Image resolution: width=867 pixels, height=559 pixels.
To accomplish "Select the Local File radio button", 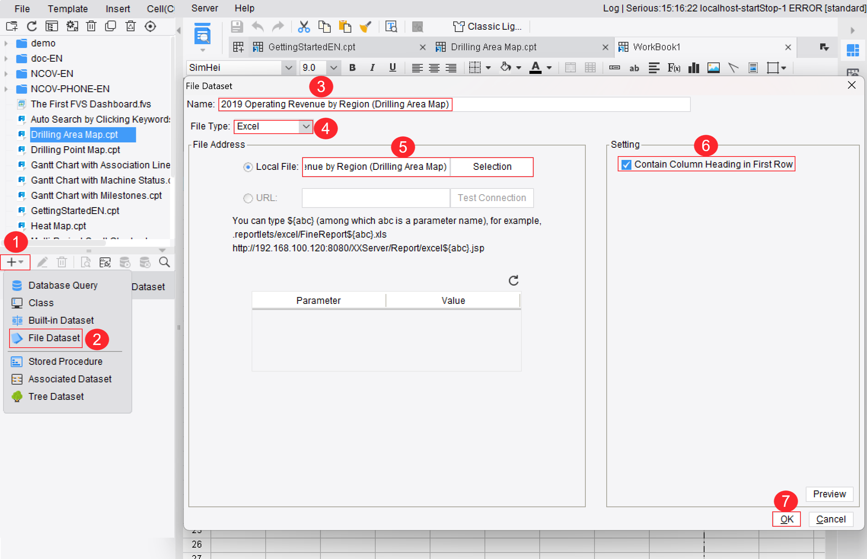I will point(248,167).
